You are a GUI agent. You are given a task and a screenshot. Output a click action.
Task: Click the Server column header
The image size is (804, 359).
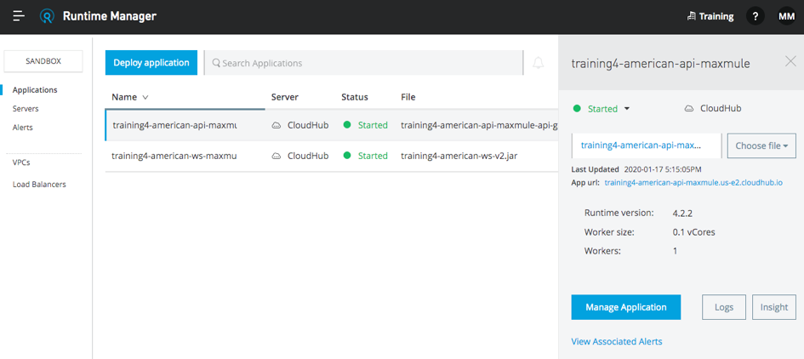(x=284, y=97)
